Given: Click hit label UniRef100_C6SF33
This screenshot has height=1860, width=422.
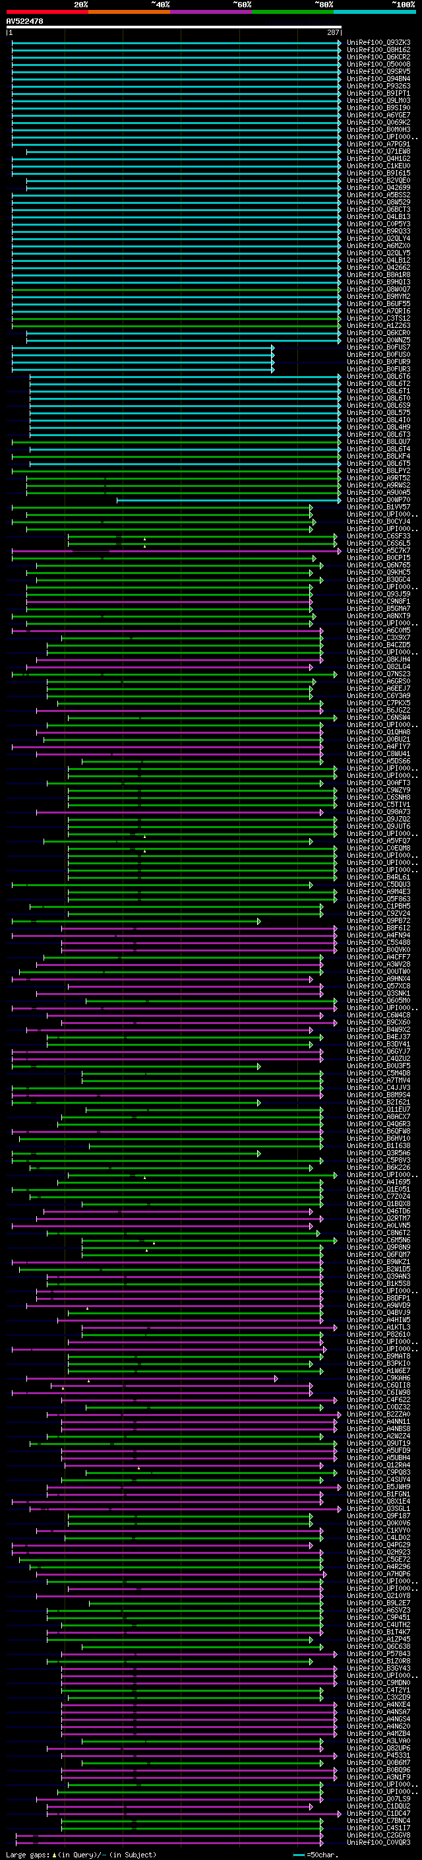Looking at the screenshot, I should point(378,536).
